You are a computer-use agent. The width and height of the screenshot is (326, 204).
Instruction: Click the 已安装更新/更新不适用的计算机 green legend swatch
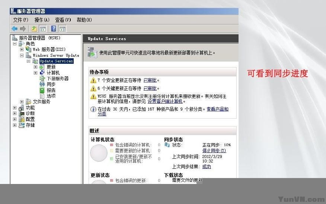(112, 159)
